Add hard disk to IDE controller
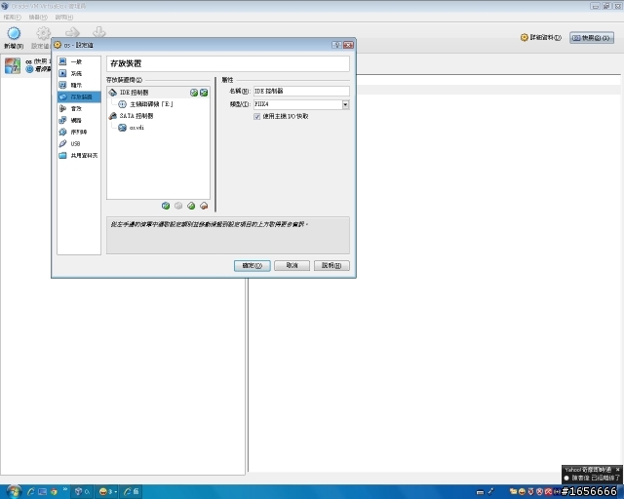This screenshot has height=499, width=624. coord(204,93)
